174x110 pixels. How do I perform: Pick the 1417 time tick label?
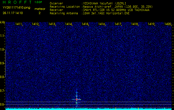[x=118, y=24]
